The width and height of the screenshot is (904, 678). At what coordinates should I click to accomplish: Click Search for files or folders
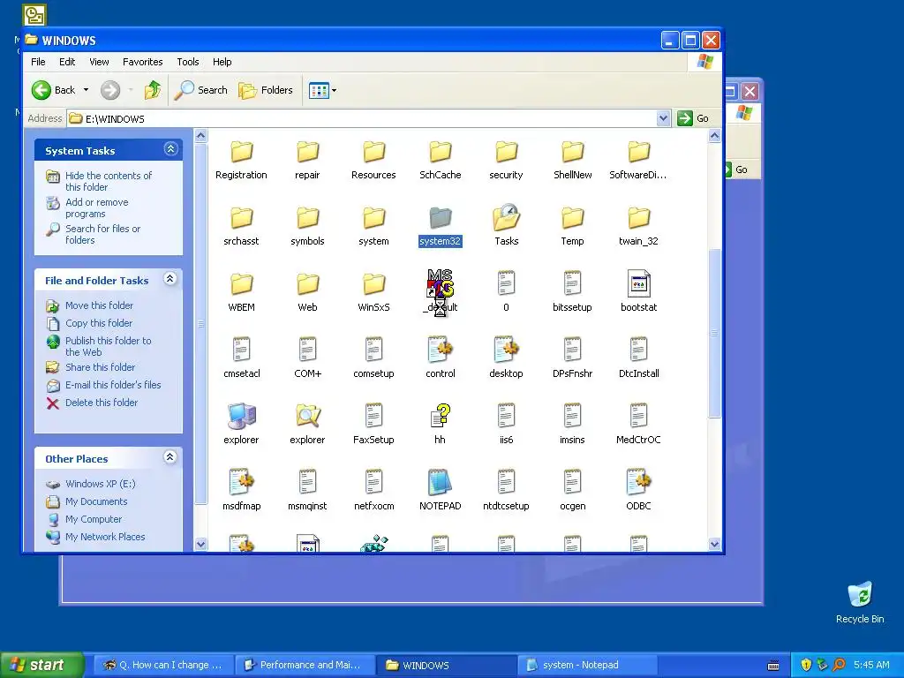point(102,234)
